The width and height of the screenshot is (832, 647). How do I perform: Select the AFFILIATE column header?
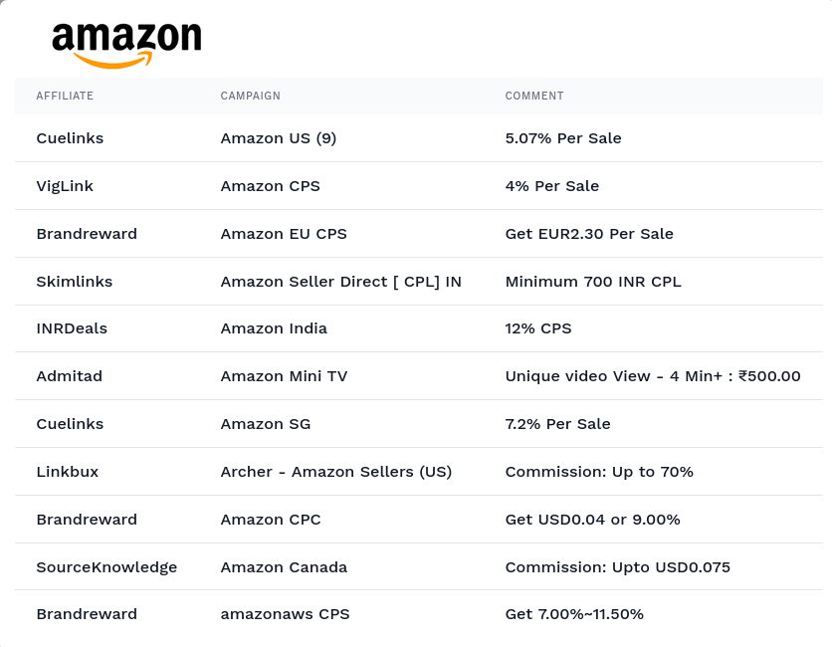point(65,97)
